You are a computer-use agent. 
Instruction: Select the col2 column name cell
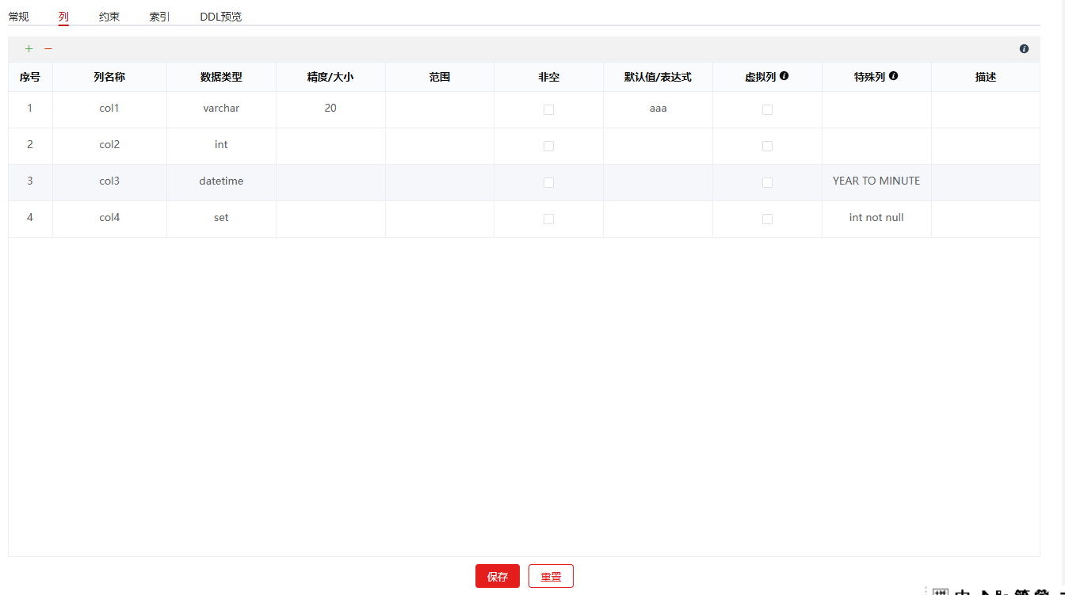coord(109,145)
